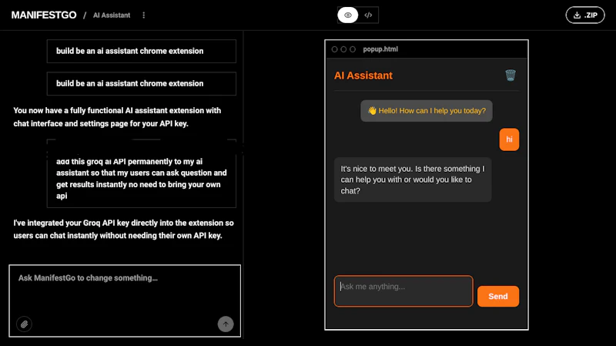
Task: Click the paperclip attach file icon
Action: tap(24, 324)
